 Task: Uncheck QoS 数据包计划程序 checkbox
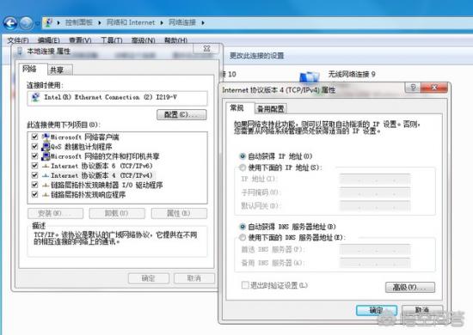click(x=34, y=146)
